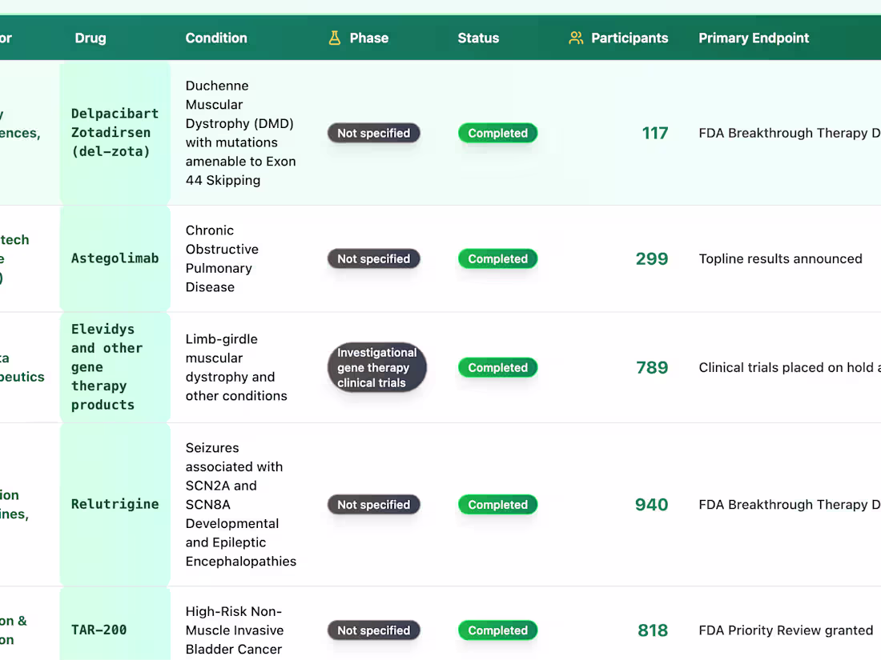Click the Not specified badge in the Delpacibart row
This screenshot has width=881, height=660.
tap(373, 133)
